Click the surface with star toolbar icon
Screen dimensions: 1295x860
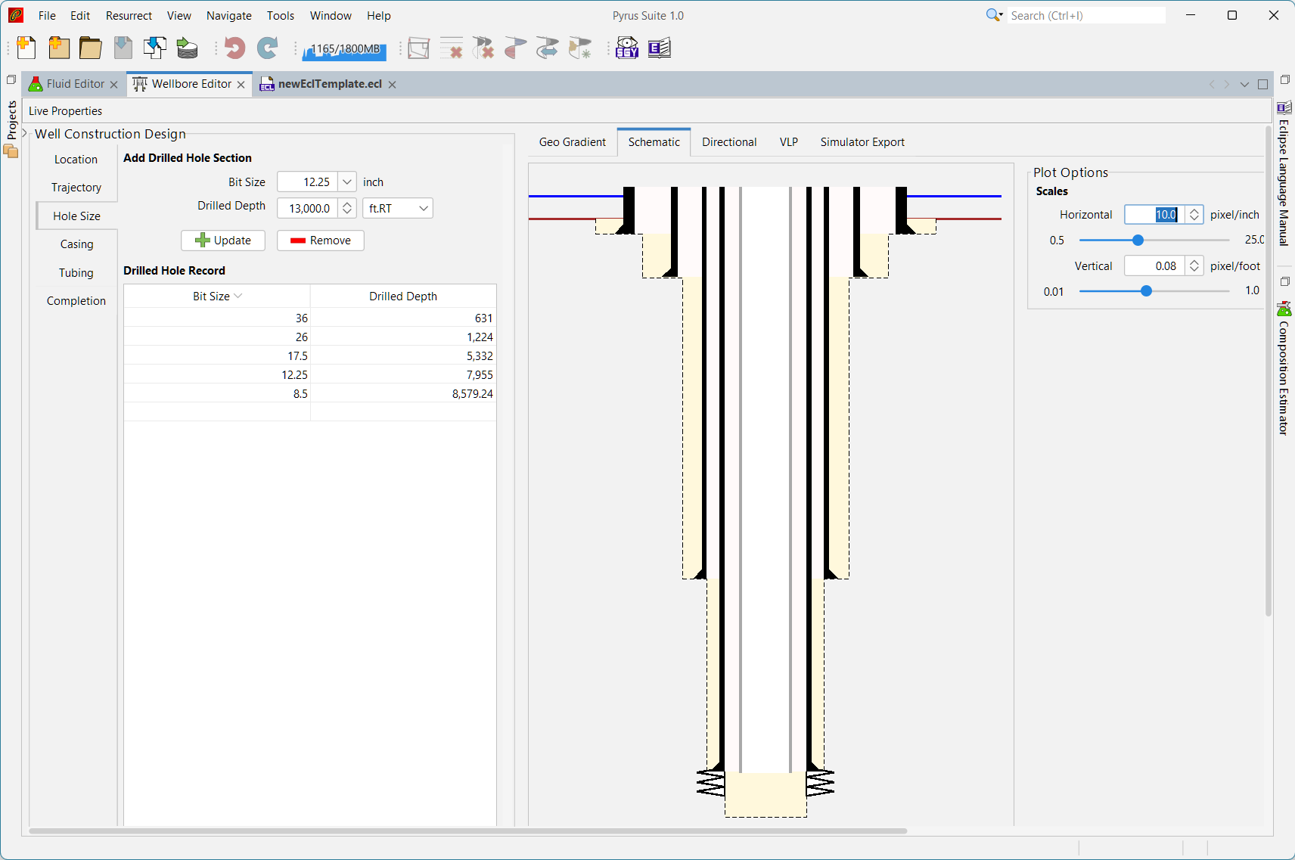[x=580, y=48]
